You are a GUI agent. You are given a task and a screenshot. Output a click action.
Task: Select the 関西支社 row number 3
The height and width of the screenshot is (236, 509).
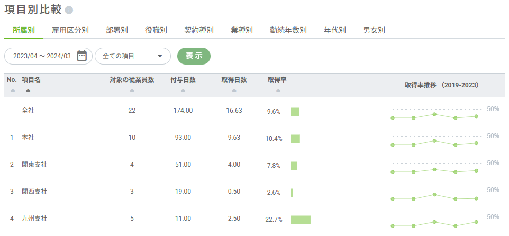[x=12, y=192]
